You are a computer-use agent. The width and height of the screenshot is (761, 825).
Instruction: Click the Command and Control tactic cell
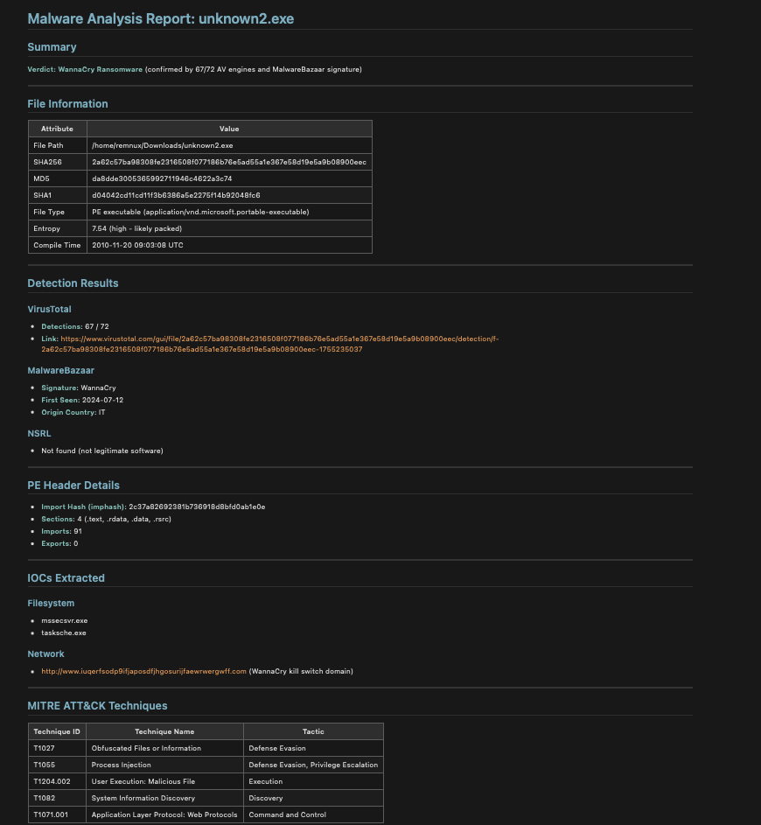(x=287, y=815)
